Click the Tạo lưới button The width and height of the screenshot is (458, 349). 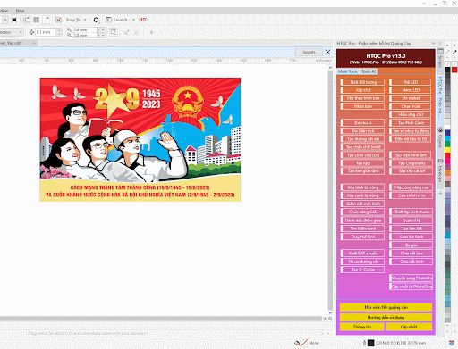pyautogui.click(x=363, y=163)
